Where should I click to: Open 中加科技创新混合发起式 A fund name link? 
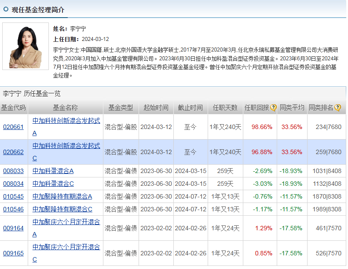(x=66, y=127)
